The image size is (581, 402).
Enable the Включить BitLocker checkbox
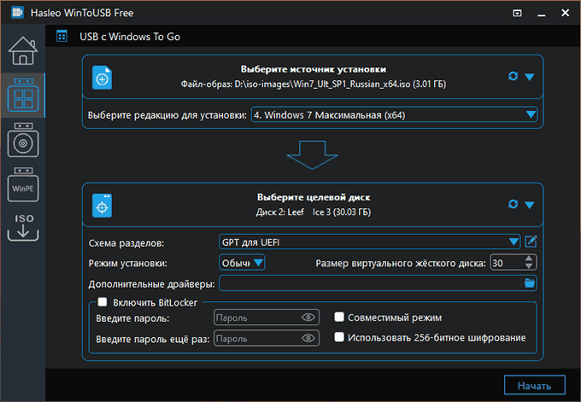pyautogui.click(x=103, y=302)
